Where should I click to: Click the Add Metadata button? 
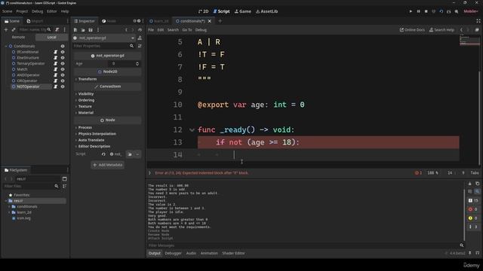tap(107, 165)
